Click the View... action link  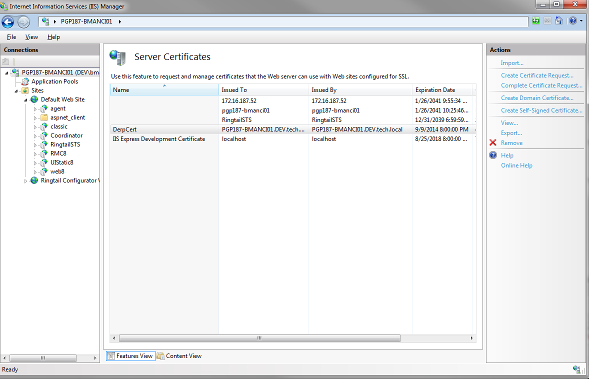point(509,123)
